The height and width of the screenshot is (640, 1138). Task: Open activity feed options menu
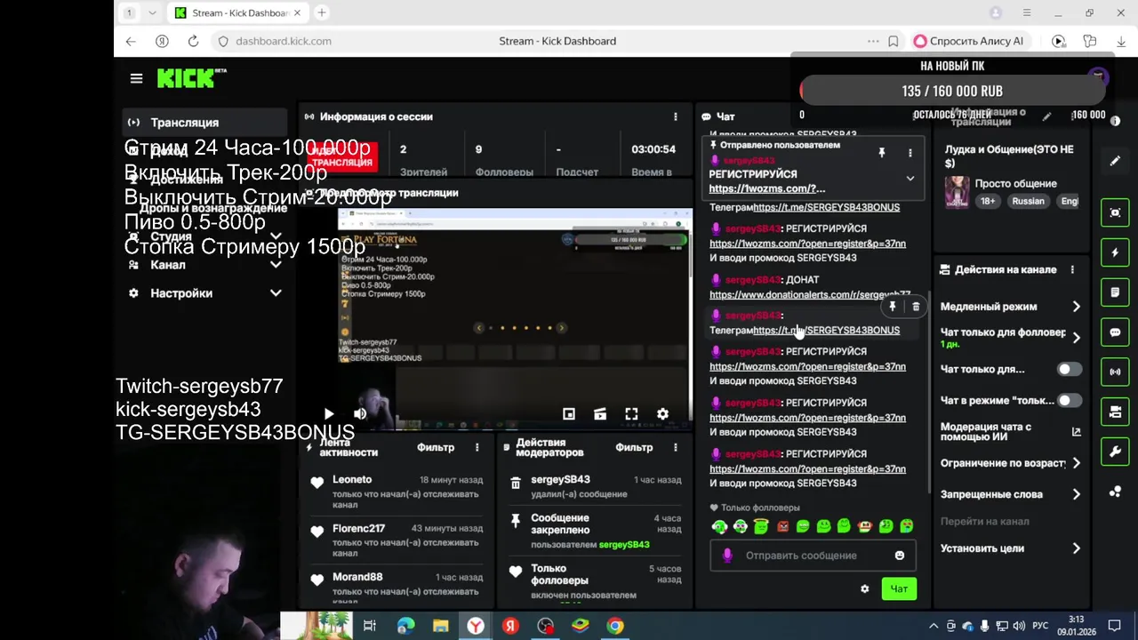click(477, 447)
